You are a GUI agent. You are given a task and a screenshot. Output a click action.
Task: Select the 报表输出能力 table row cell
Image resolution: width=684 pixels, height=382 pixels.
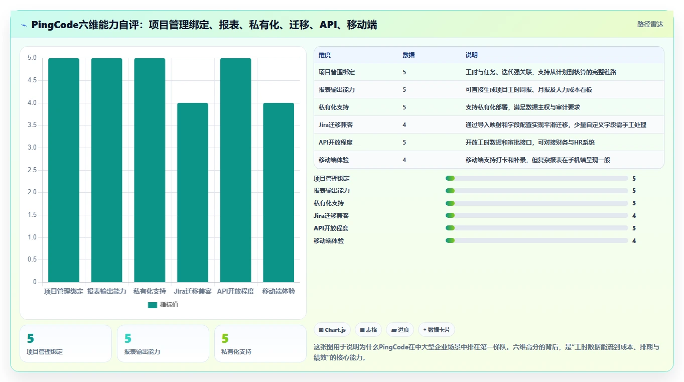pyautogui.click(x=337, y=90)
